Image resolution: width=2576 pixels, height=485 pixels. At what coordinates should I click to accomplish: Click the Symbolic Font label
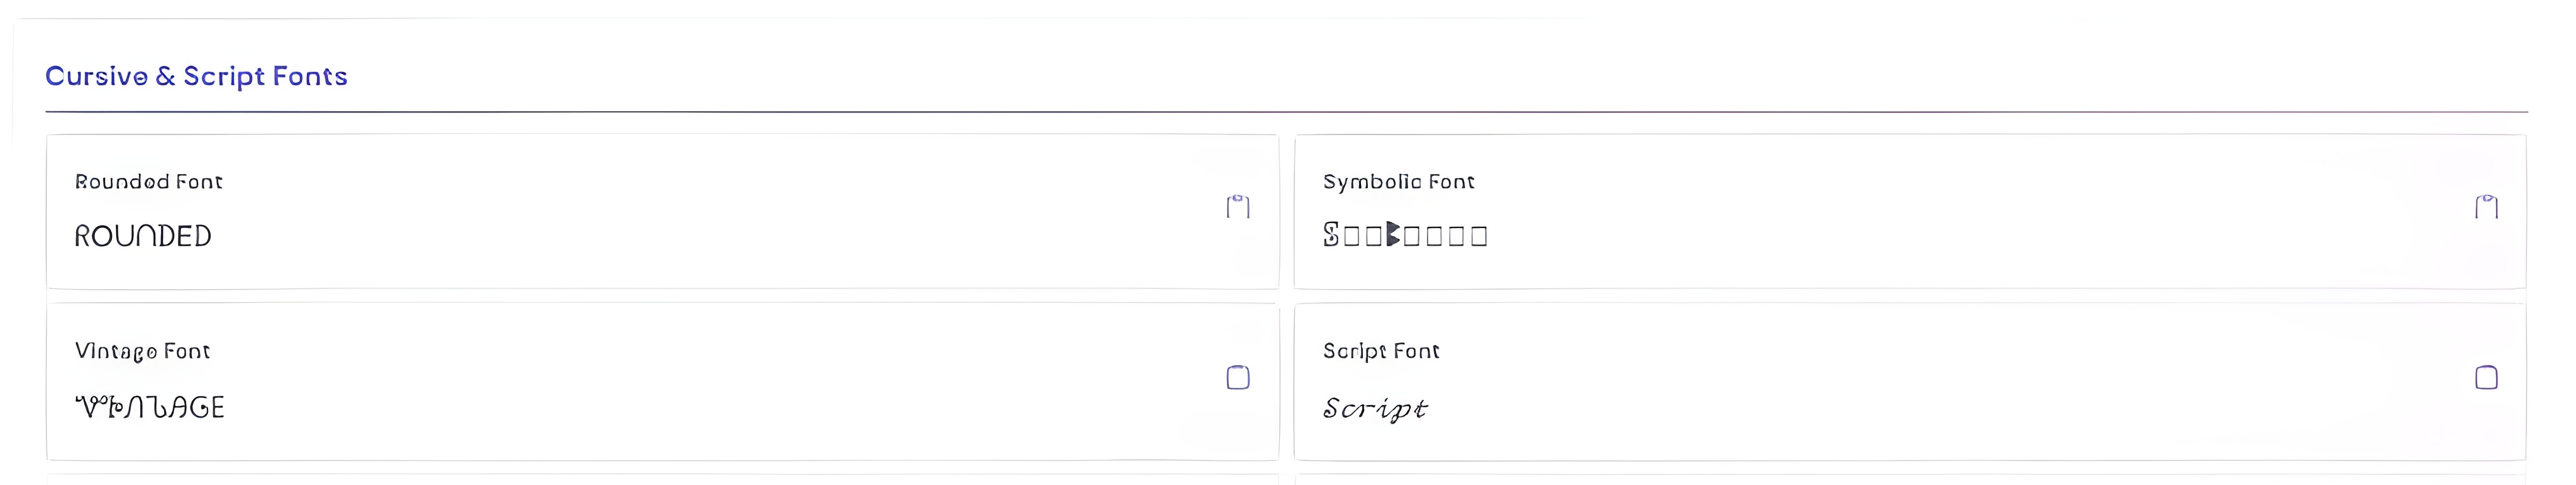[x=1399, y=182]
